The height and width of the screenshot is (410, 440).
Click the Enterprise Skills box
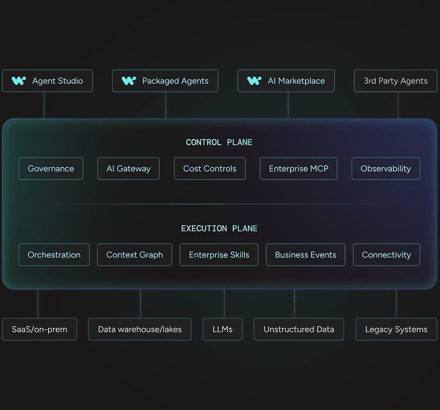pos(219,254)
